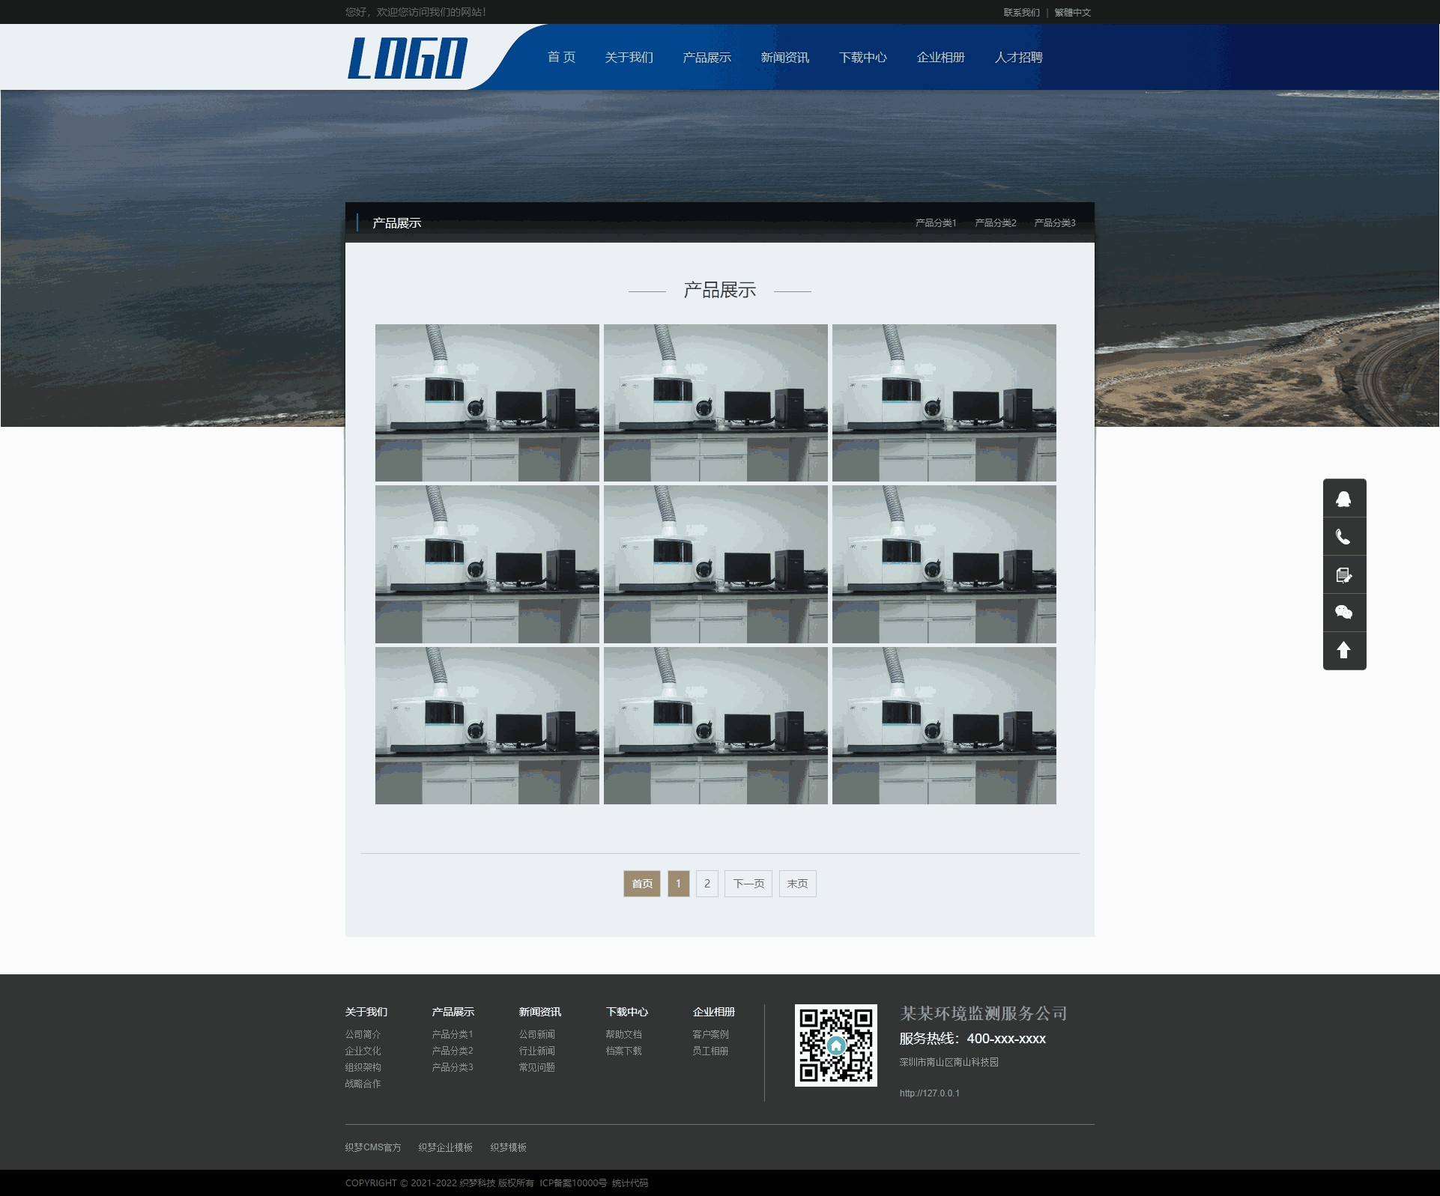
Task: Select 新闻资讯 in the top navigation
Action: 784,58
